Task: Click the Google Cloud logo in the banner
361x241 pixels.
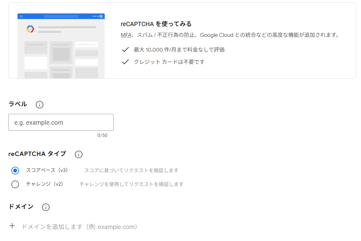Action: coord(30,29)
